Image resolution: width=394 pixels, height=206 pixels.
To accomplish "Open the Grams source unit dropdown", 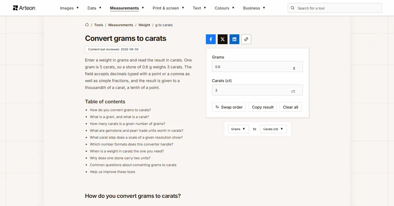I will click(238, 129).
